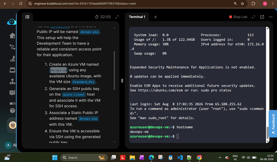
Task: Open the Chrome profile avatar
Action: [x=265, y=4]
